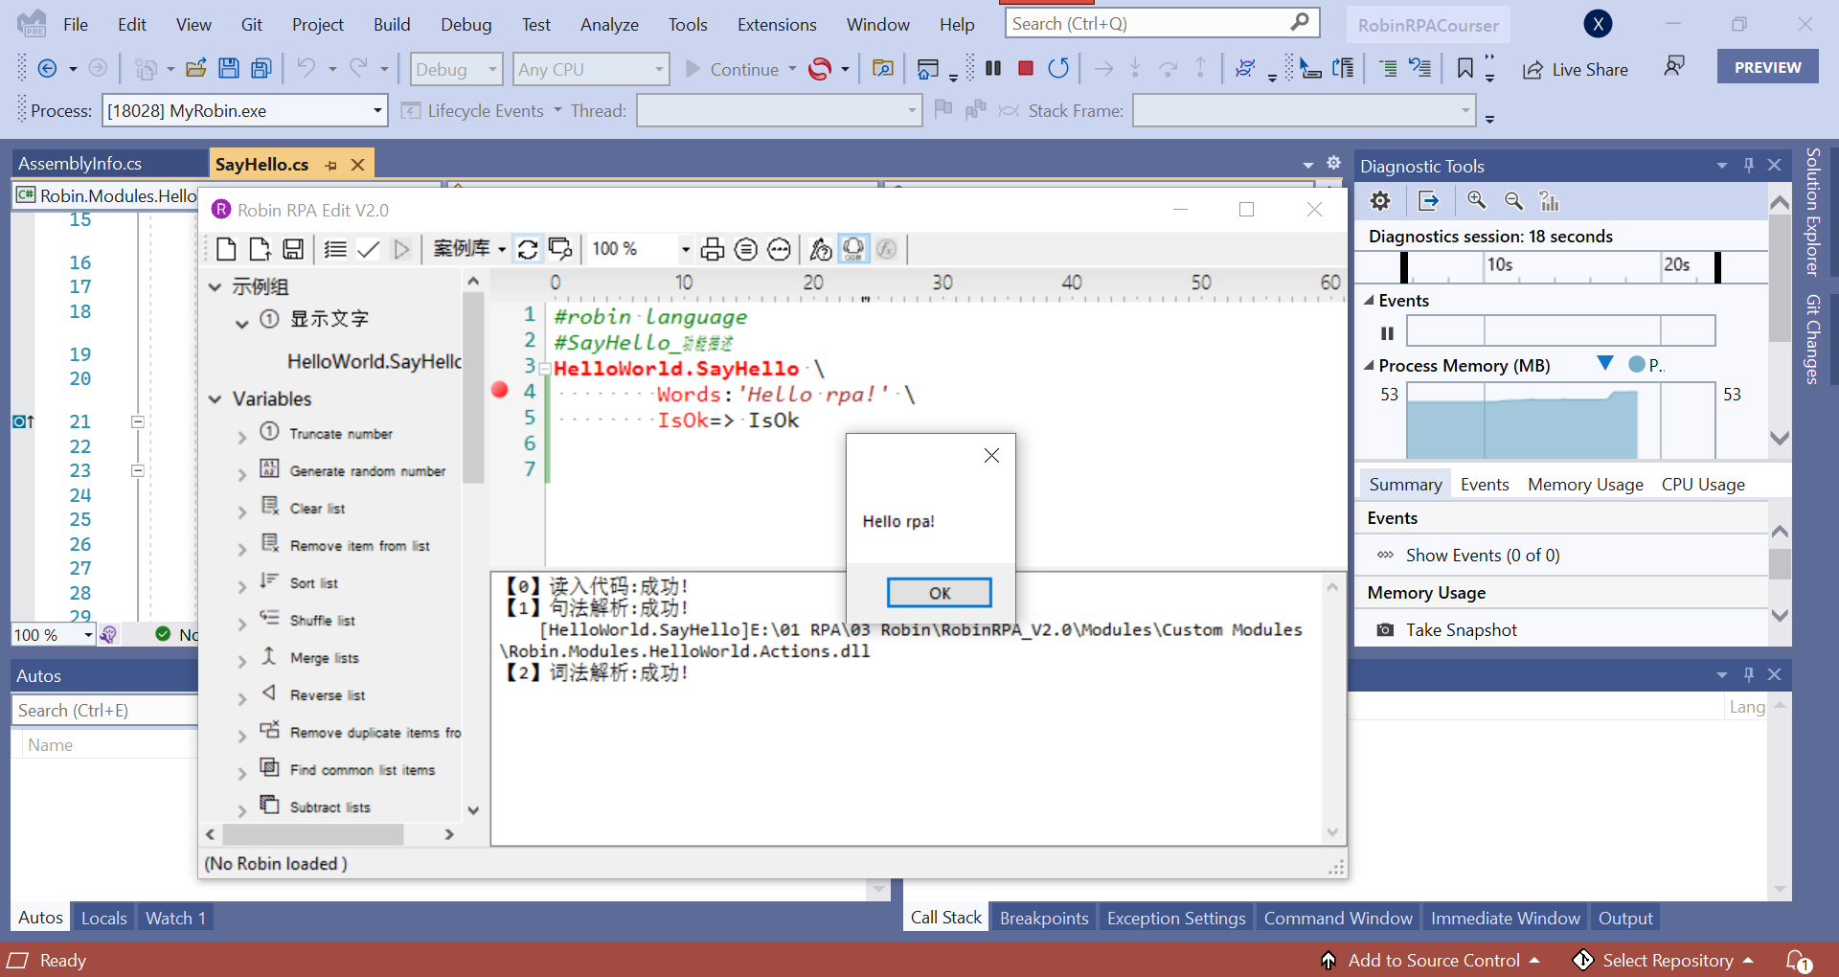
Task: Click the Continue button
Action: click(732, 69)
